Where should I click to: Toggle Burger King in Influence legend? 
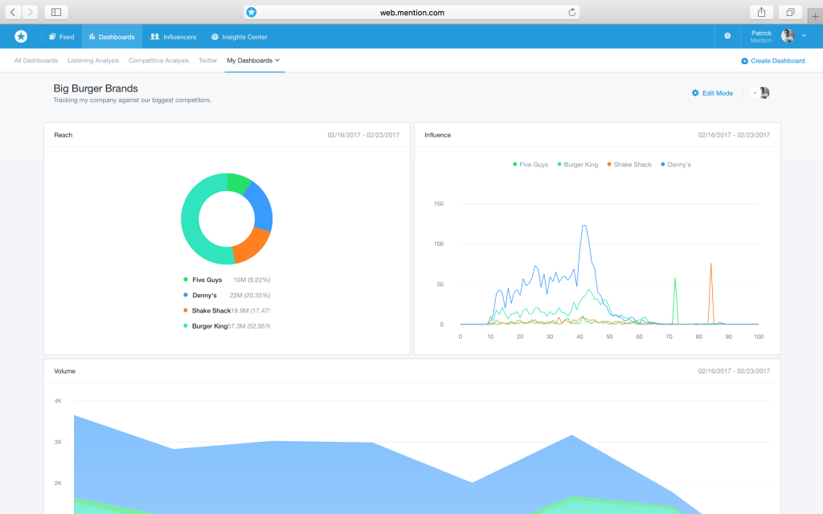[x=577, y=164]
